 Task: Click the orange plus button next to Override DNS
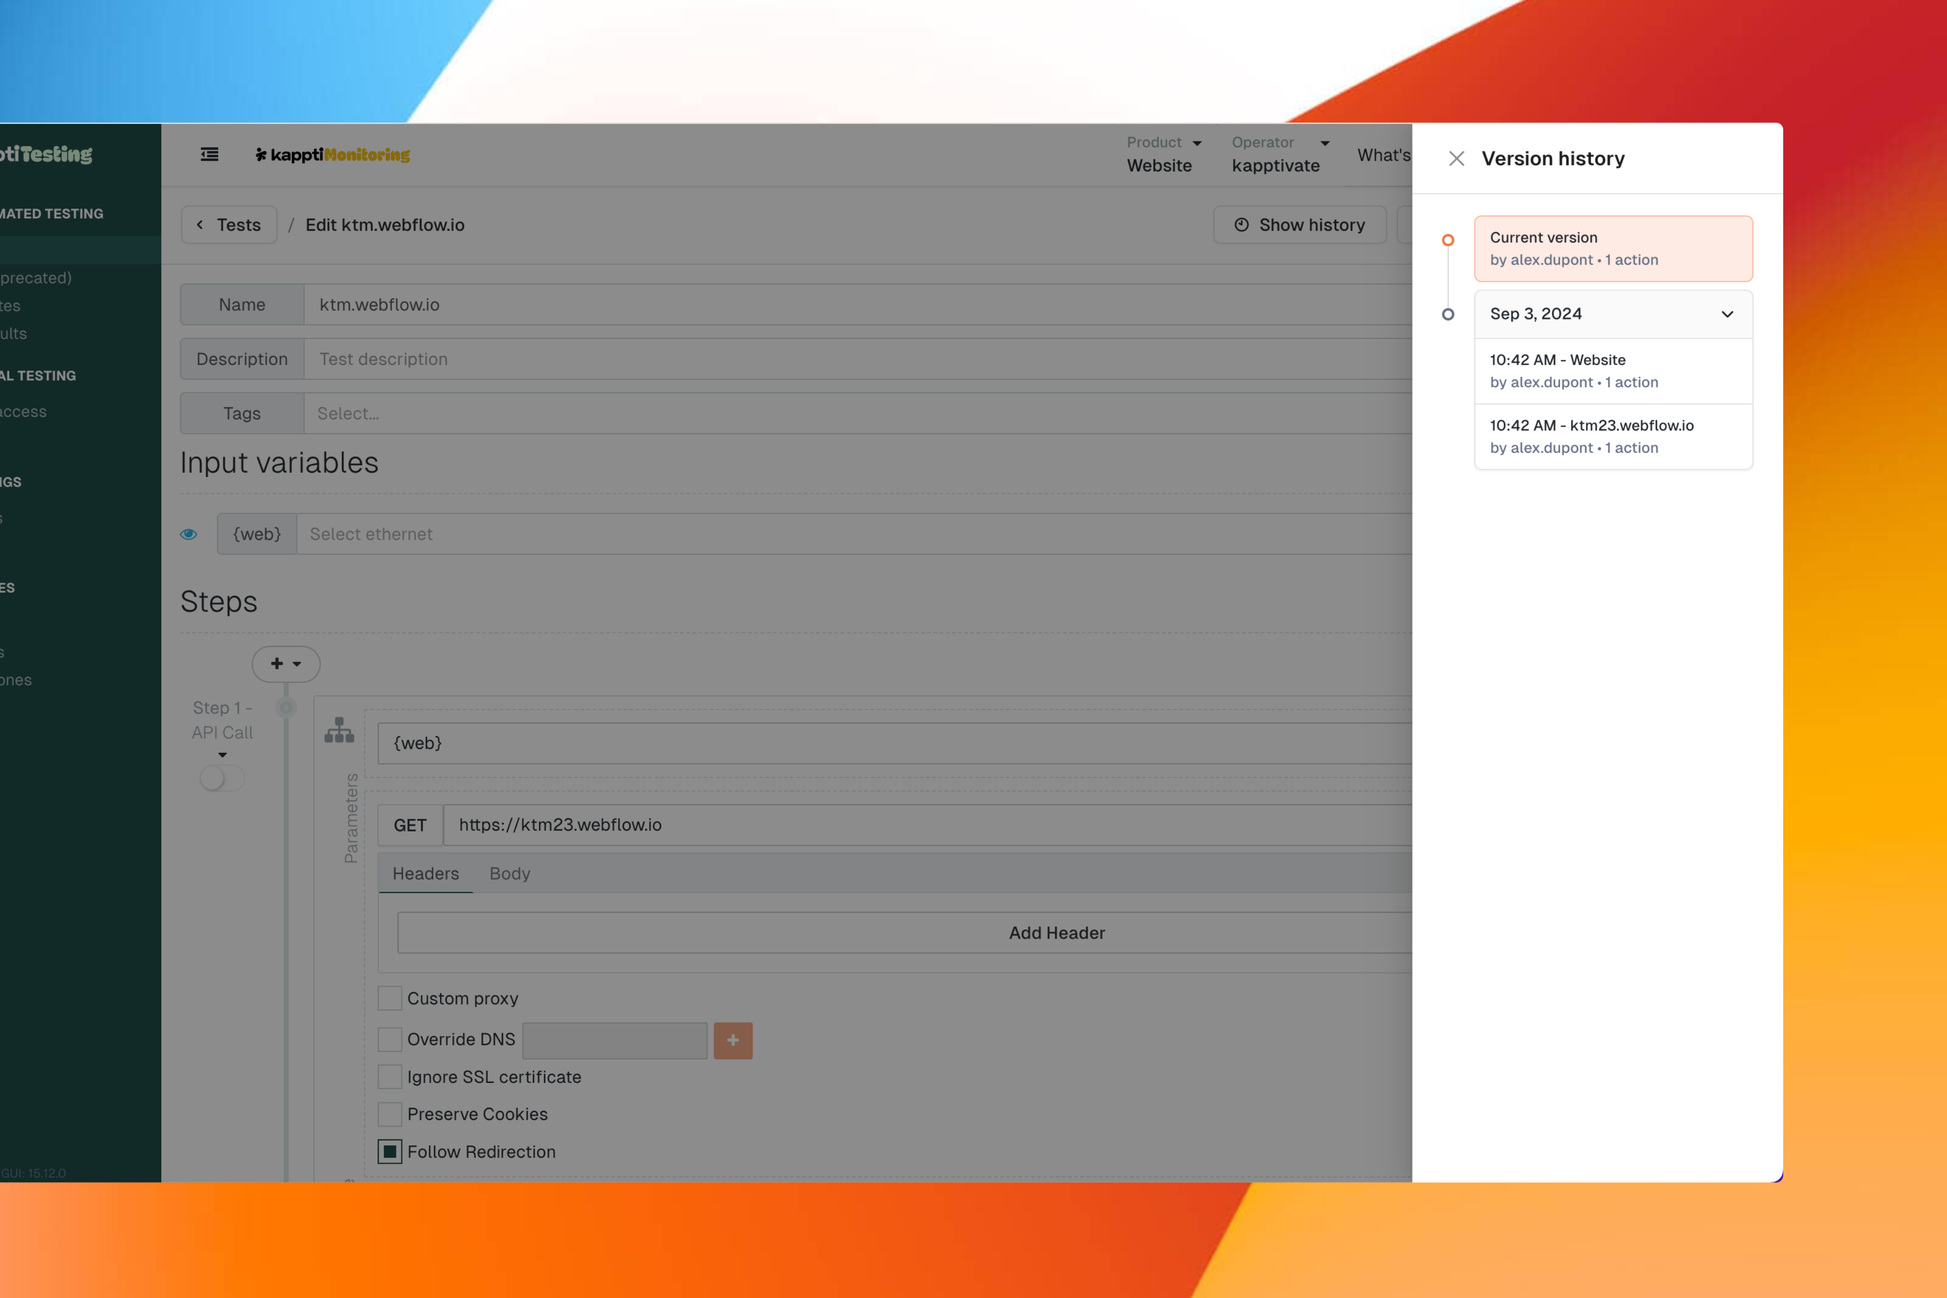(733, 1040)
